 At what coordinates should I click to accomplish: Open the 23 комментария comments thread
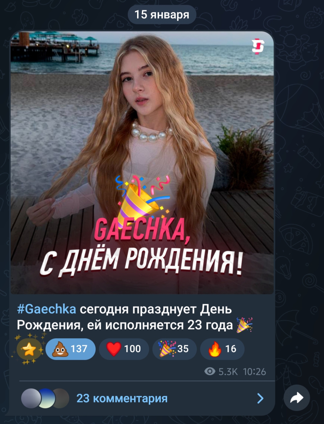pos(122,398)
